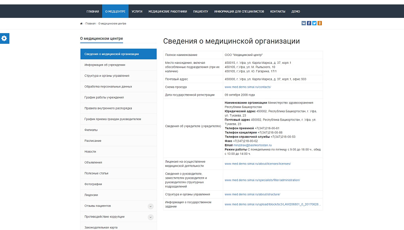The image size is (404, 230).
Task: Click the gear icon on the blue sidebar tab
Action: tap(4, 38)
